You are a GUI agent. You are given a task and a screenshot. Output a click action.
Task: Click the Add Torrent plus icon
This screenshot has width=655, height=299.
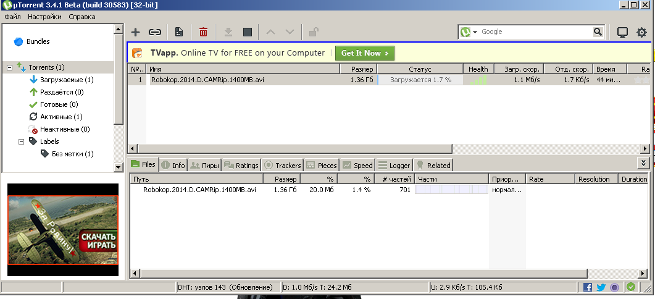pyautogui.click(x=136, y=32)
